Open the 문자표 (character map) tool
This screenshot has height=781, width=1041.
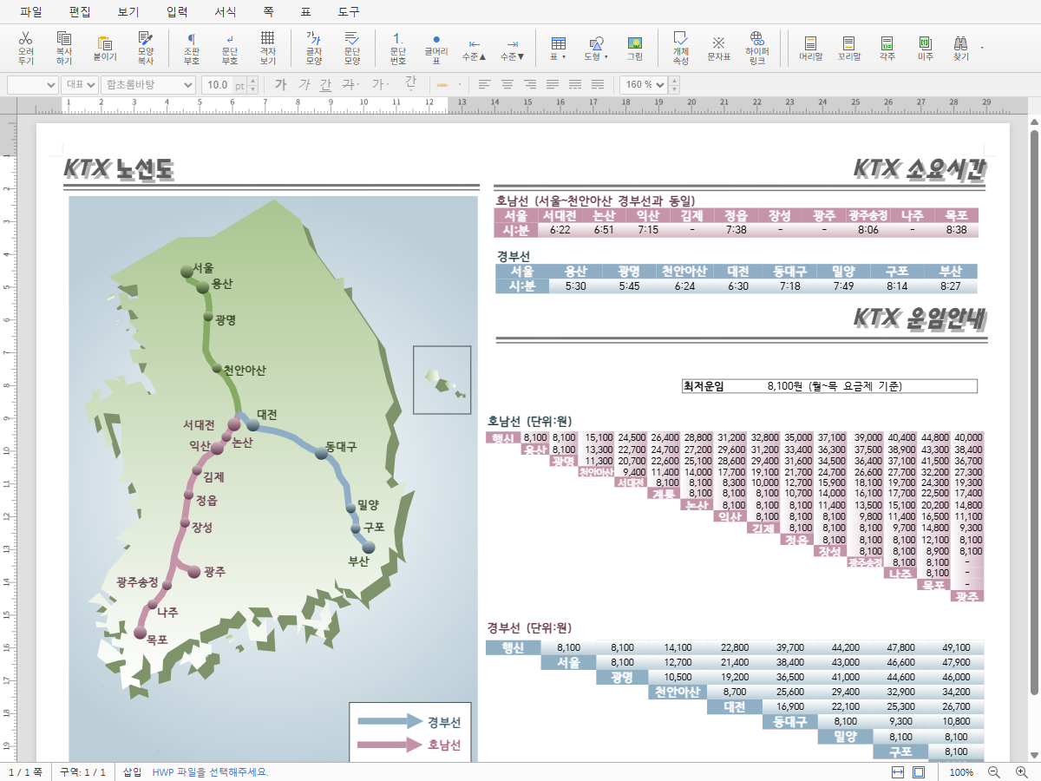click(x=718, y=49)
